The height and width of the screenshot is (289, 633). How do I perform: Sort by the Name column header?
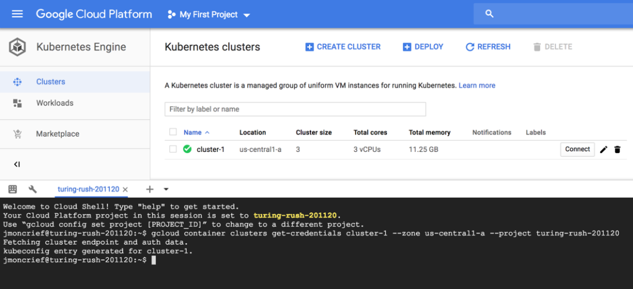point(193,132)
